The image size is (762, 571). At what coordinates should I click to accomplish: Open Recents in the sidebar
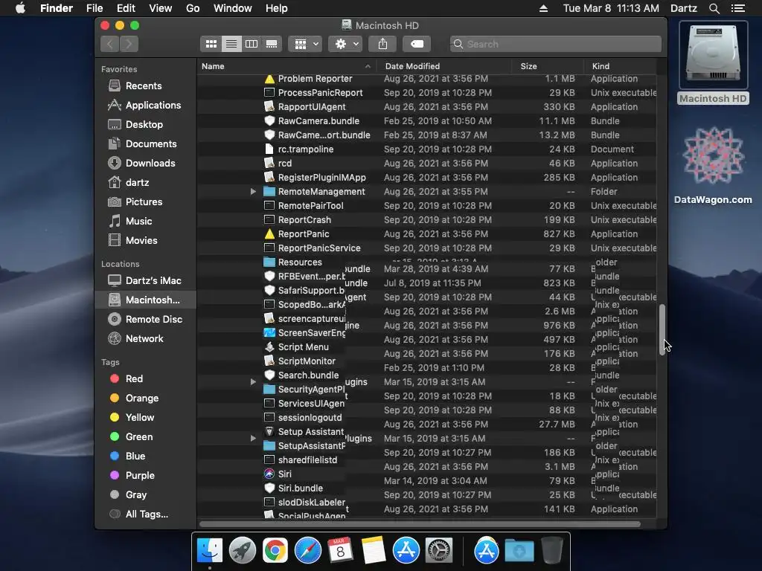point(144,86)
